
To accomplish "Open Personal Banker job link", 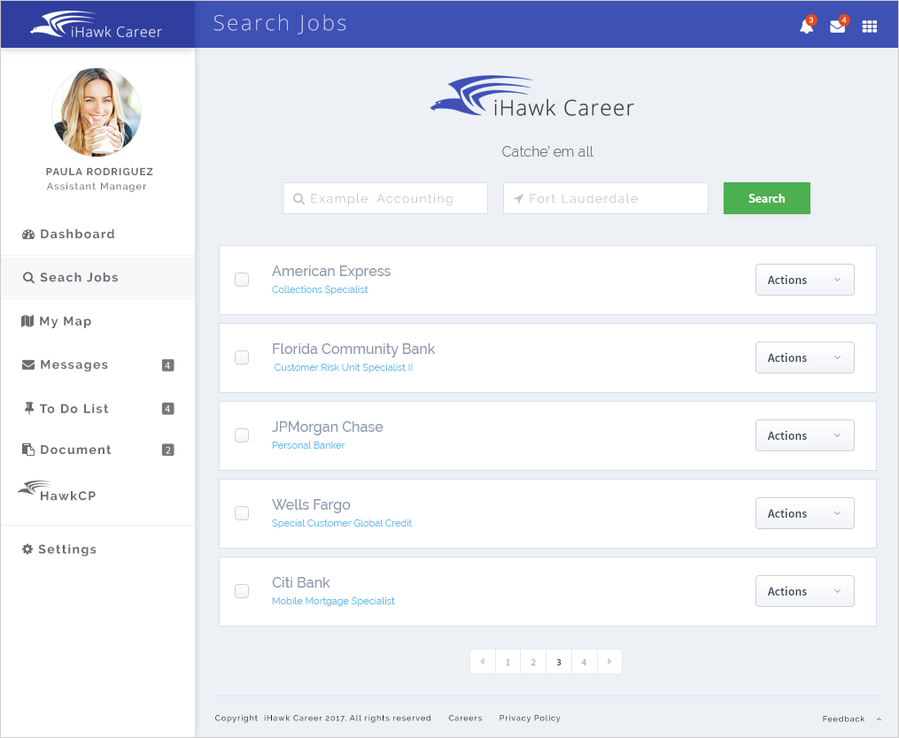I will 308,446.
